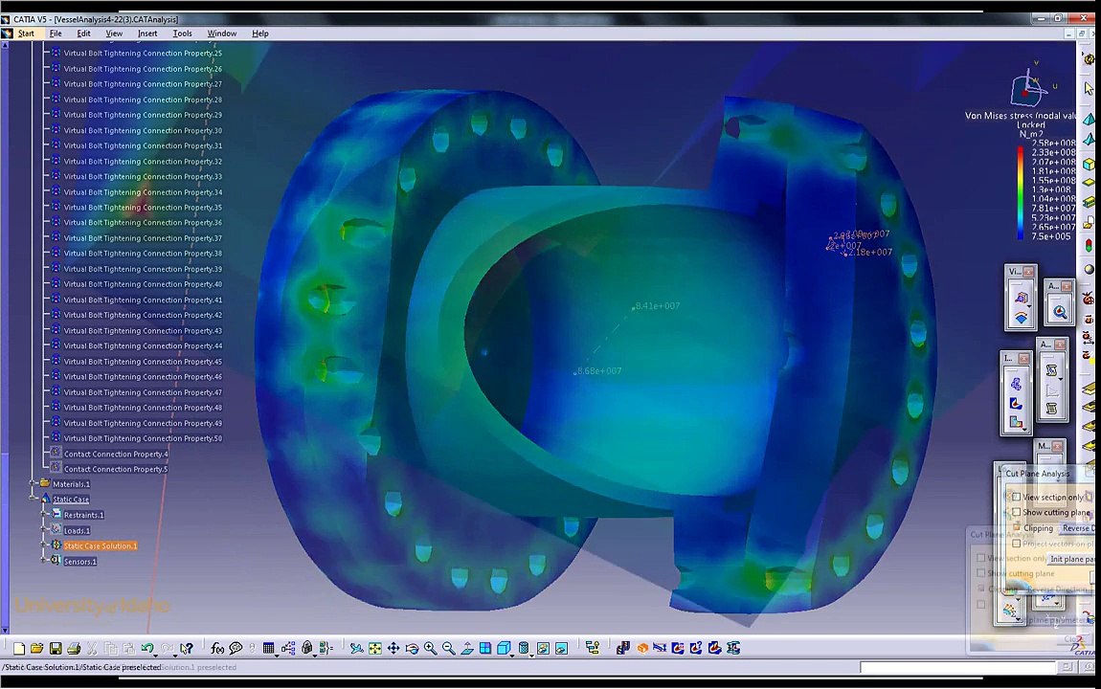The height and width of the screenshot is (689, 1101).
Task: Click the Print icon in bottom toolbar
Action: [74, 648]
